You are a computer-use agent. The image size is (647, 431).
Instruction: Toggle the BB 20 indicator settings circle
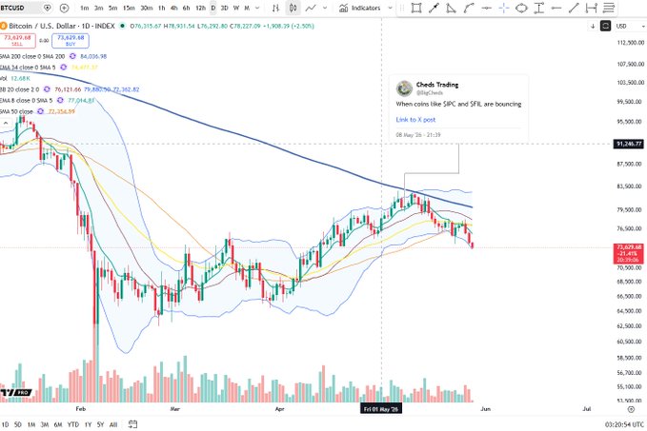(x=47, y=89)
